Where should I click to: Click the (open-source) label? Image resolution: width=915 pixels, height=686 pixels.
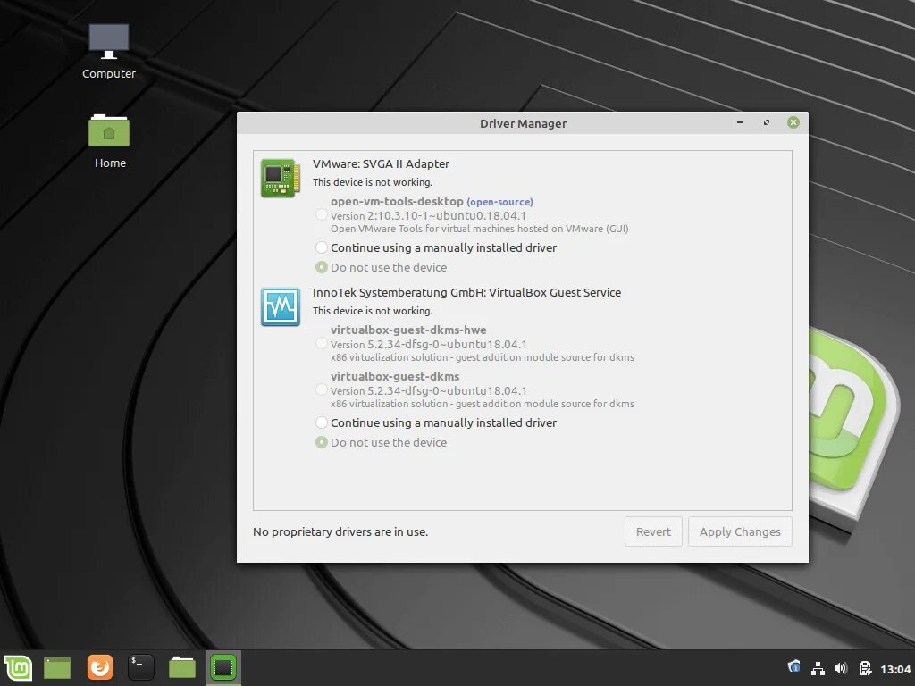point(499,202)
